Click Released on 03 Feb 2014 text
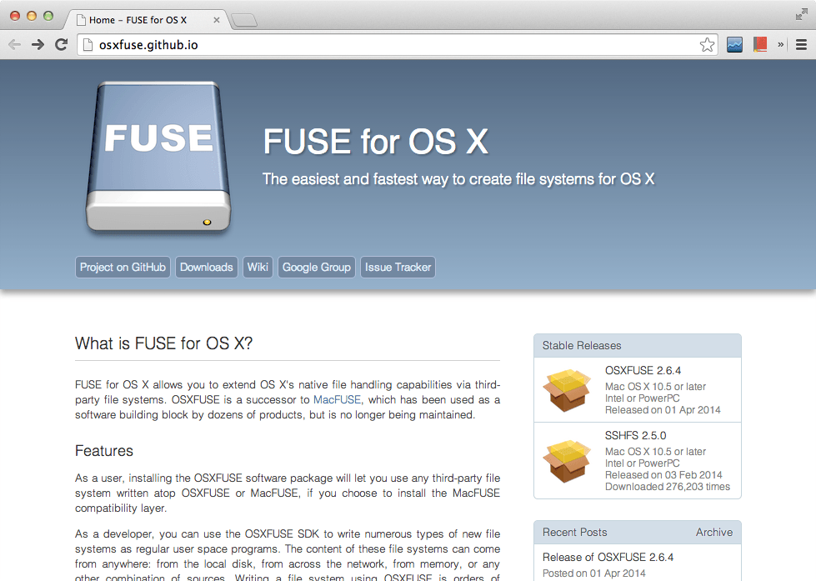This screenshot has width=816, height=581. tap(663, 475)
